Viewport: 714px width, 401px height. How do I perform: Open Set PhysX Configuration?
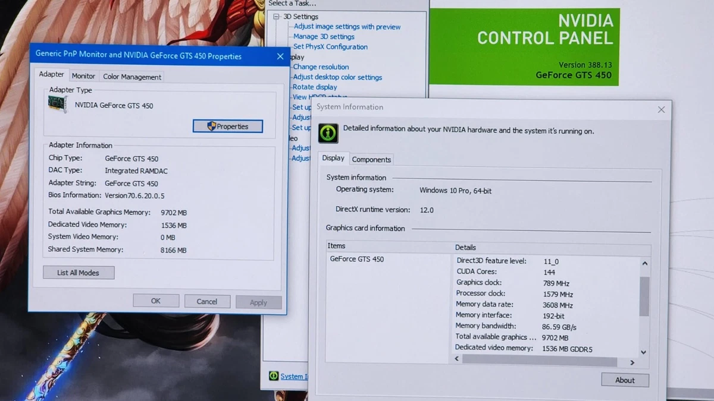point(330,47)
